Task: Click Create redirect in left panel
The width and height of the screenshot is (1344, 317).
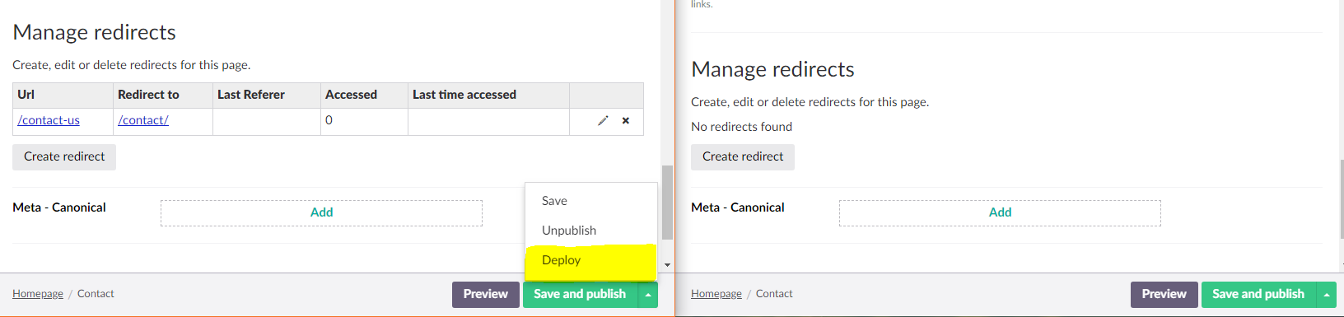Action: click(x=64, y=156)
